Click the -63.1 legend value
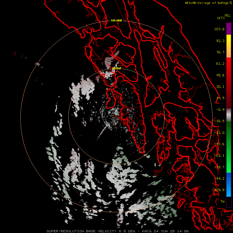The image size is (233, 233). click(219, 156)
